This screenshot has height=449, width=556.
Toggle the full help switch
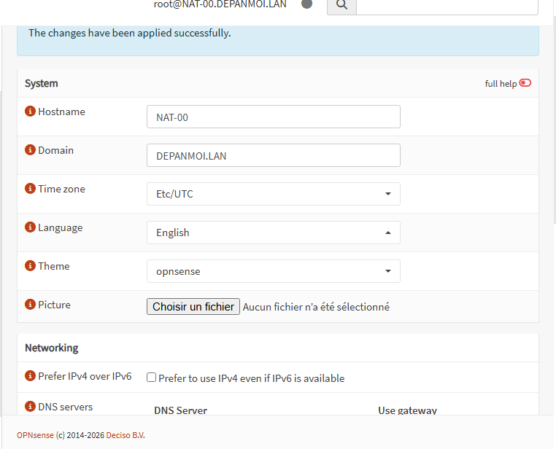click(x=525, y=83)
